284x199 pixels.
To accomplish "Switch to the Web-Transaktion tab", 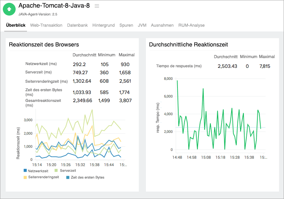I will [x=46, y=25].
